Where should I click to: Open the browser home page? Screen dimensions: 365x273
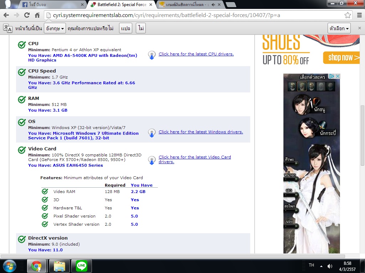coord(37,15)
